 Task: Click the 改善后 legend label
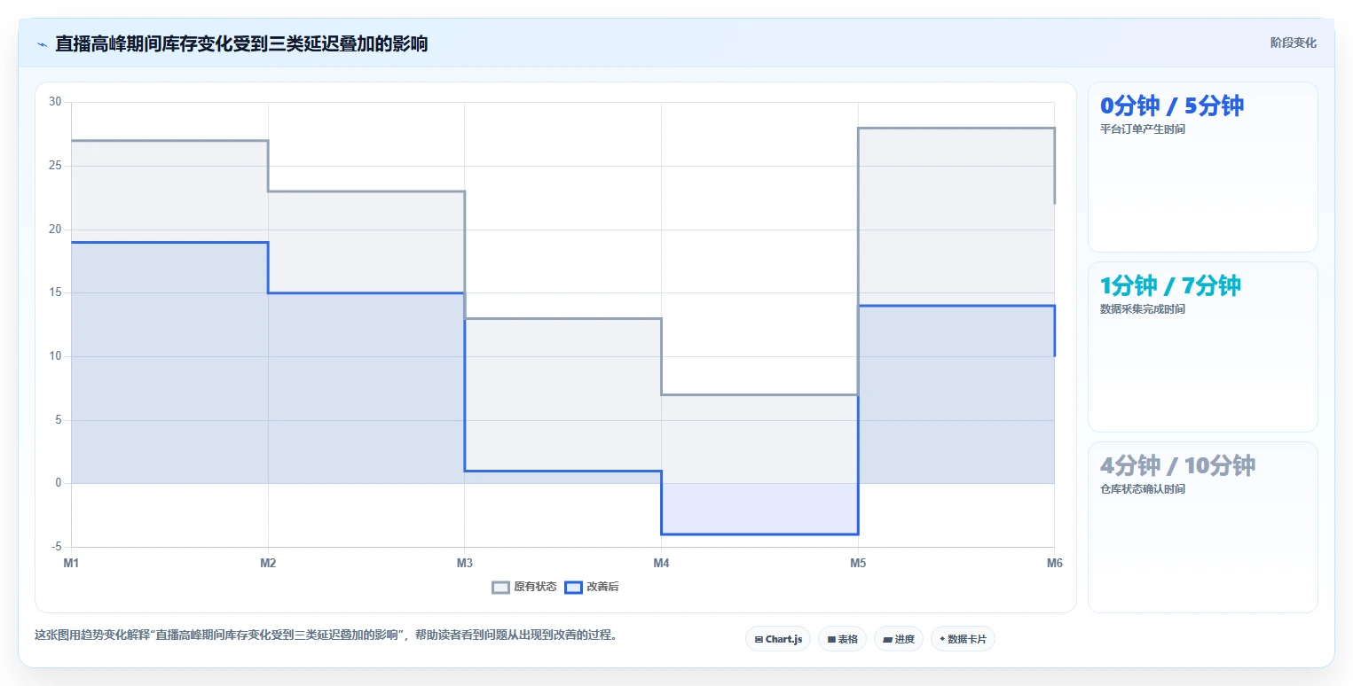pyautogui.click(x=602, y=587)
